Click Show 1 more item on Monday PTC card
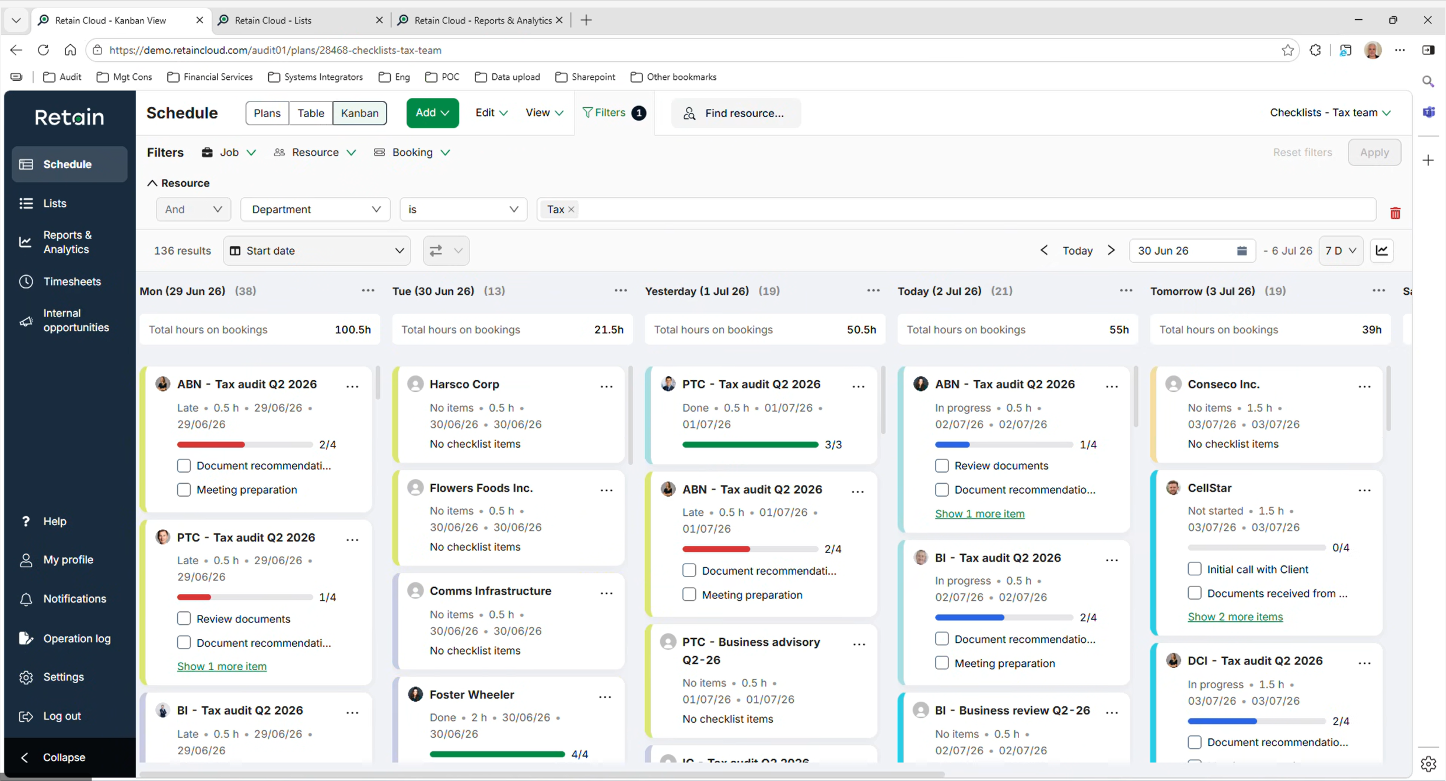1446x781 pixels. coord(222,666)
